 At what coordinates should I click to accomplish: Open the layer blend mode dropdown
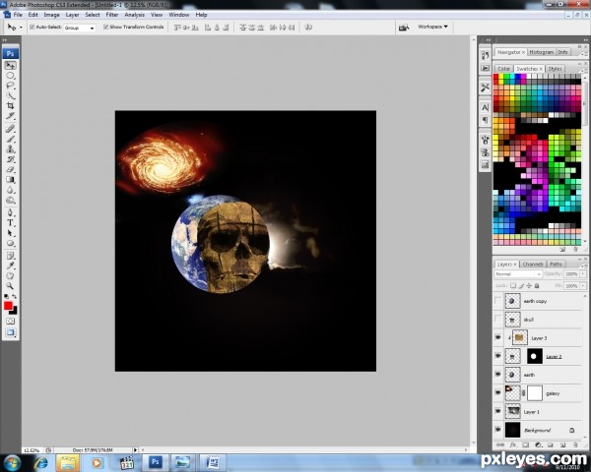(518, 274)
